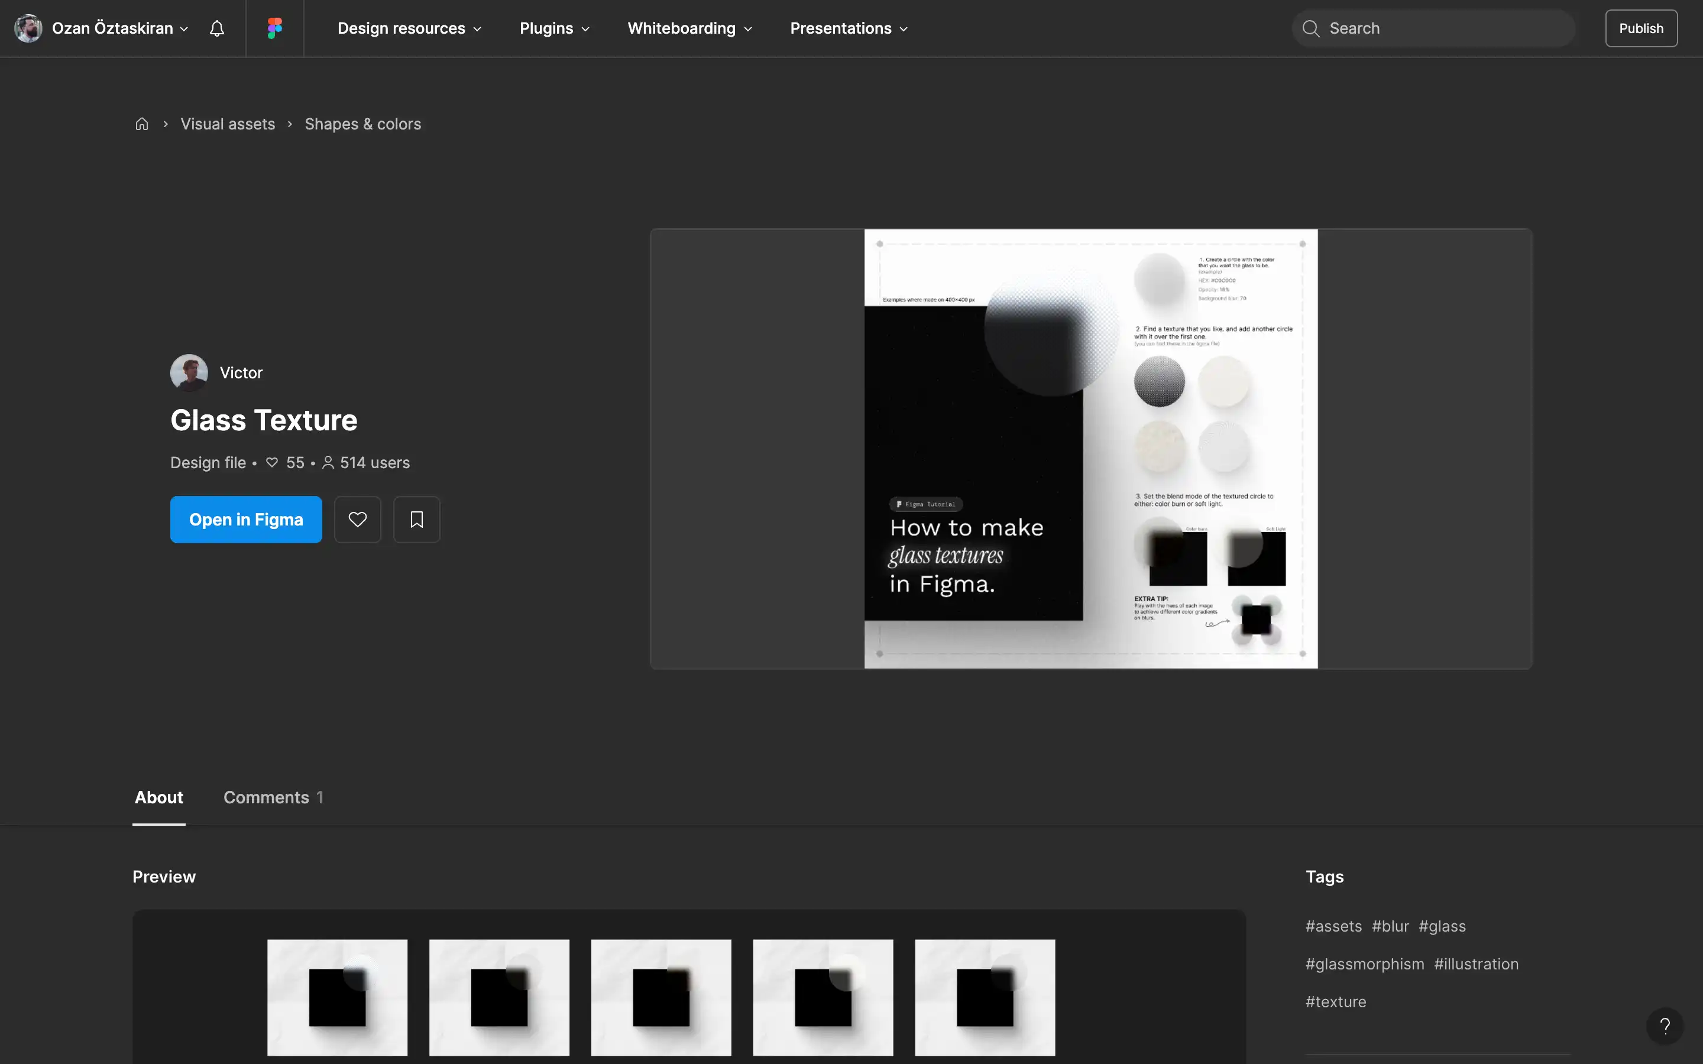Select the fourth preview thumbnail

pos(823,997)
